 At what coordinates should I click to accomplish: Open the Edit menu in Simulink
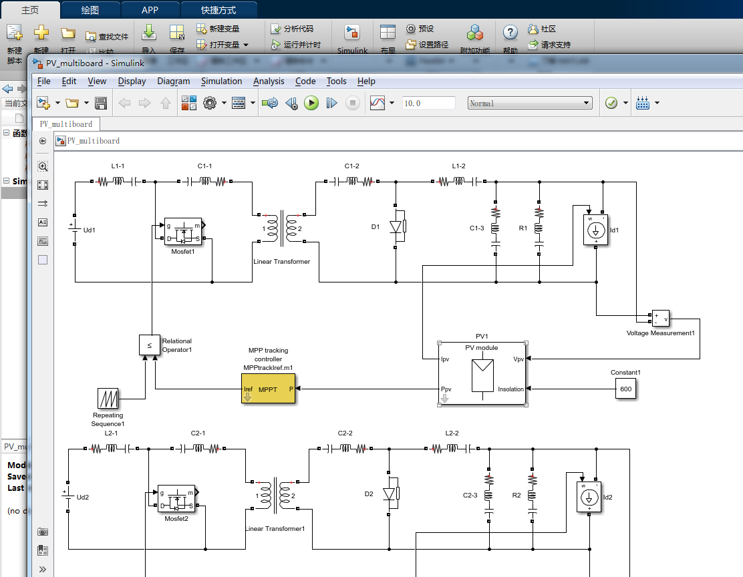[69, 81]
